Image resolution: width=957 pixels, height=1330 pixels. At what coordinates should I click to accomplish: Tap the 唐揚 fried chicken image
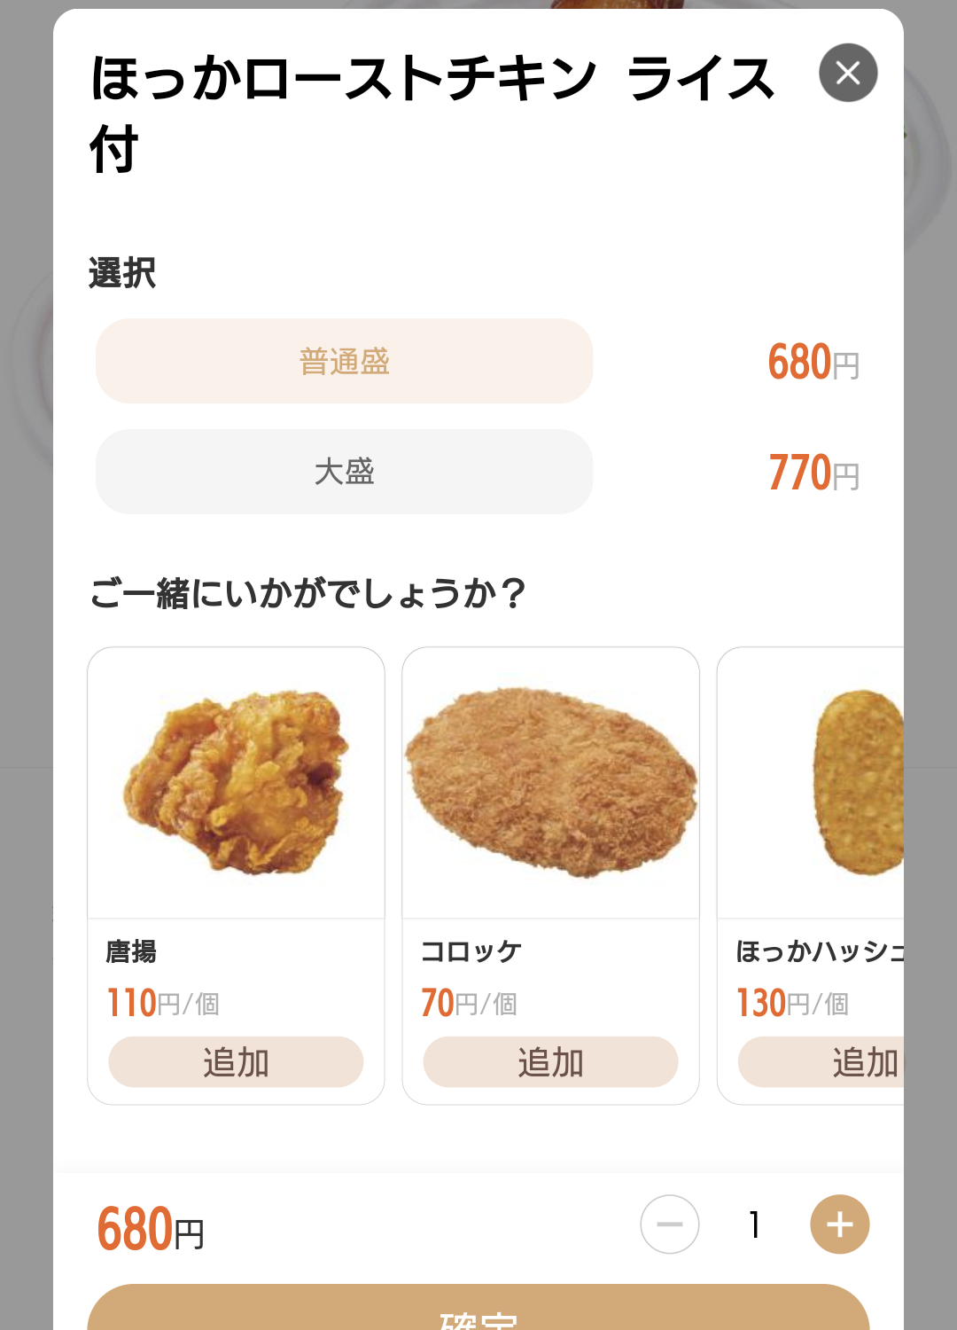(x=236, y=783)
